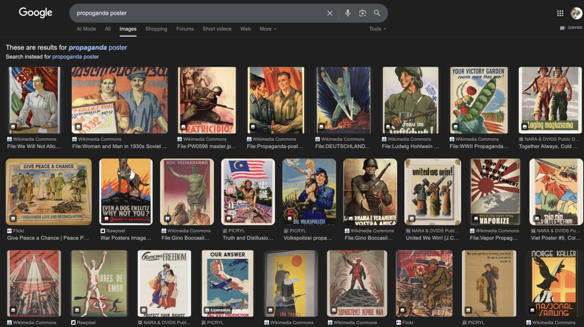Go to the Google logo homepage
Screen dimensions: 584x327
click(x=36, y=13)
